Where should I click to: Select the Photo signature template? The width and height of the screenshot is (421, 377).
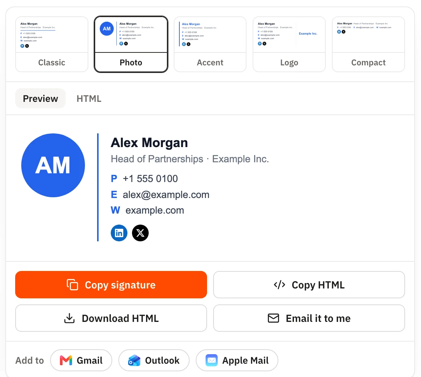coord(131,44)
